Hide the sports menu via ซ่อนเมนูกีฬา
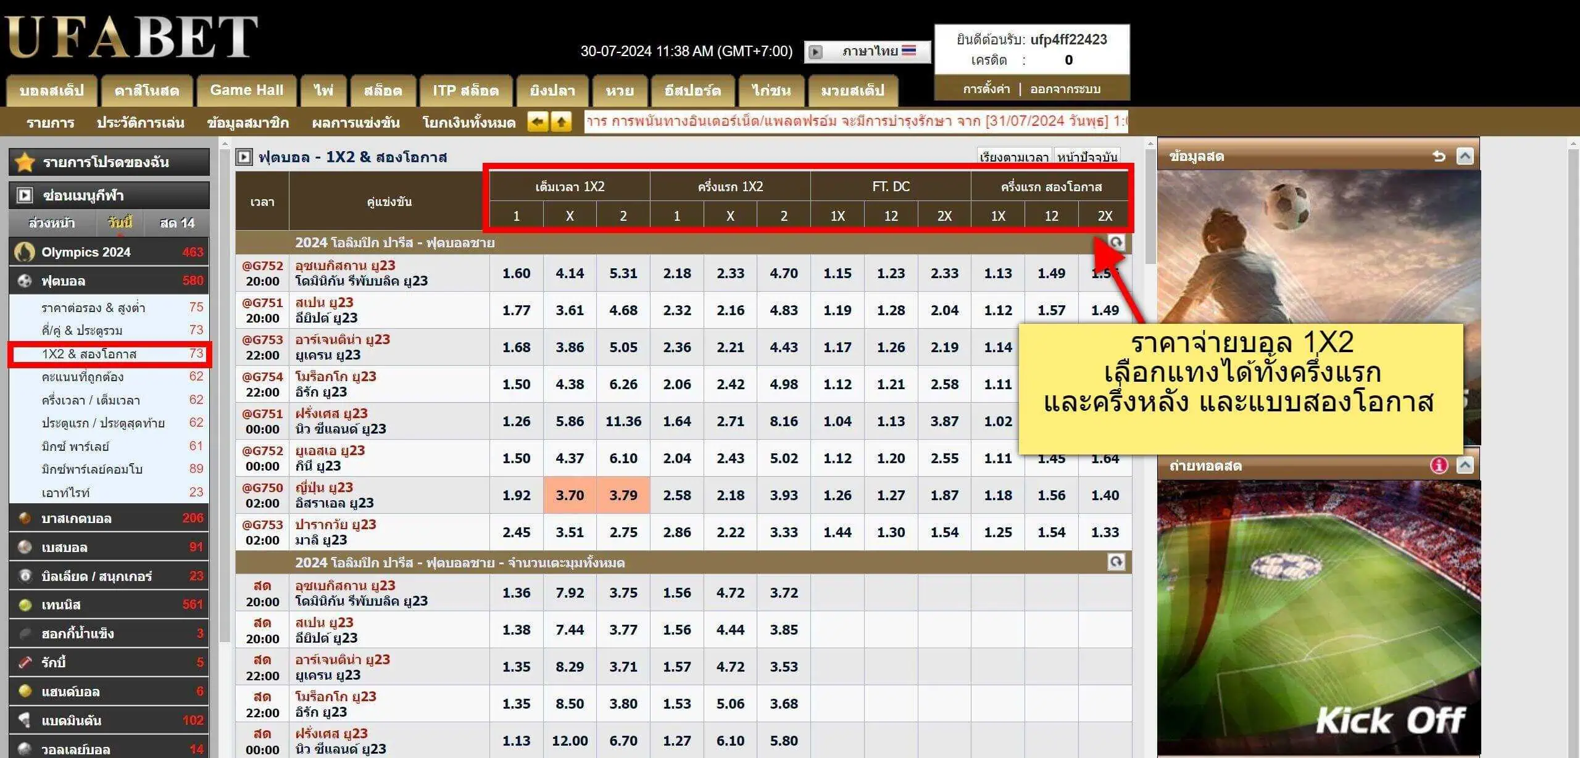The width and height of the screenshot is (1580, 758). click(x=109, y=196)
